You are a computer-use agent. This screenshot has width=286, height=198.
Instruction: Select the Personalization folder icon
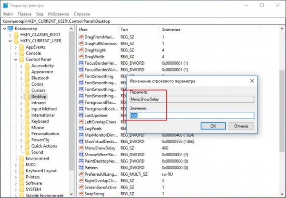(x=27, y=134)
